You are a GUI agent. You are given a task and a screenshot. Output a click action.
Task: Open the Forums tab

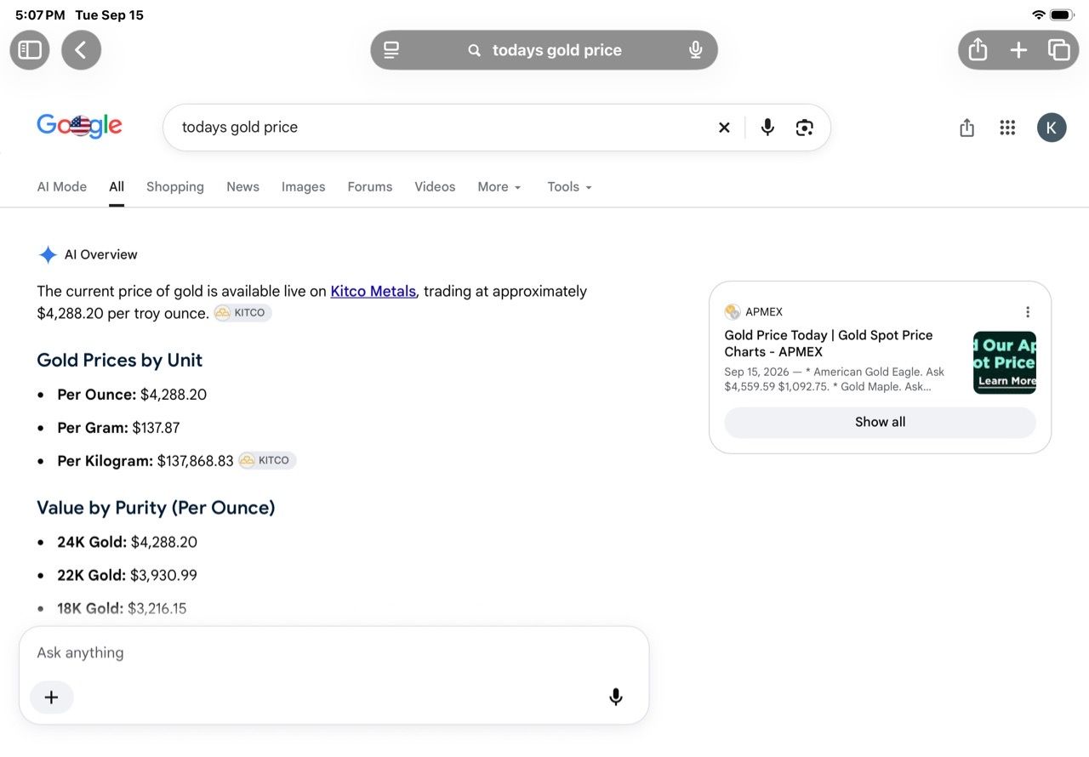click(x=370, y=187)
